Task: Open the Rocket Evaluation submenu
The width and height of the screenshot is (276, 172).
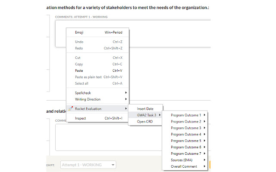Action: [98, 109]
